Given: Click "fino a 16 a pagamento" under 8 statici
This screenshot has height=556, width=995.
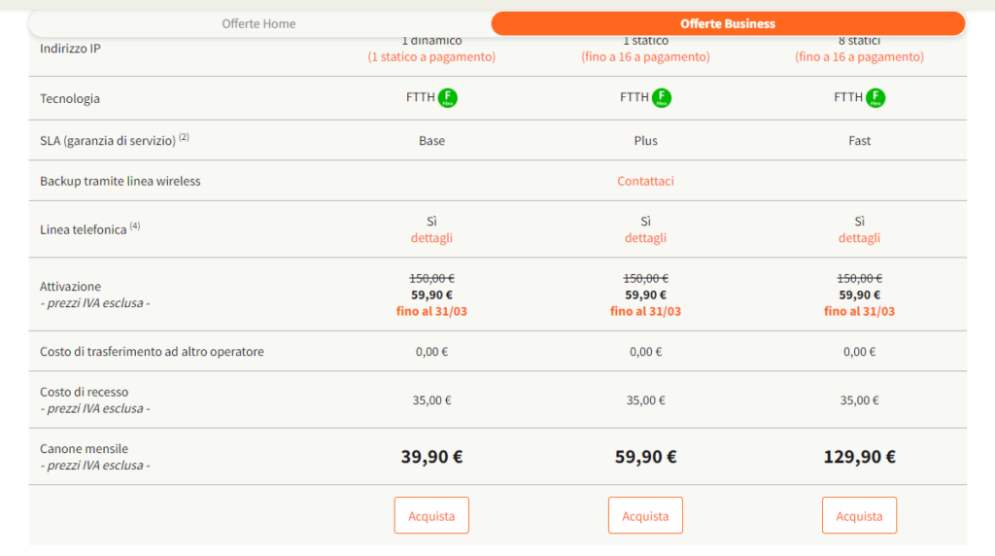Looking at the screenshot, I should [859, 57].
